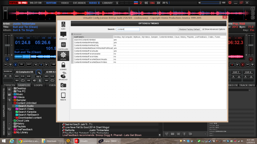The width and height of the screenshot is (257, 144).
Task: Open the LIBRARY tab
Action: (107, 3)
